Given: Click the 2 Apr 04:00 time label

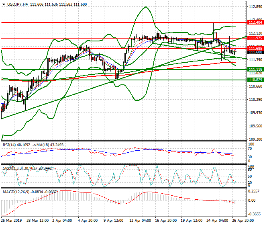Looking at the screenshot, I should click(62, 221).
